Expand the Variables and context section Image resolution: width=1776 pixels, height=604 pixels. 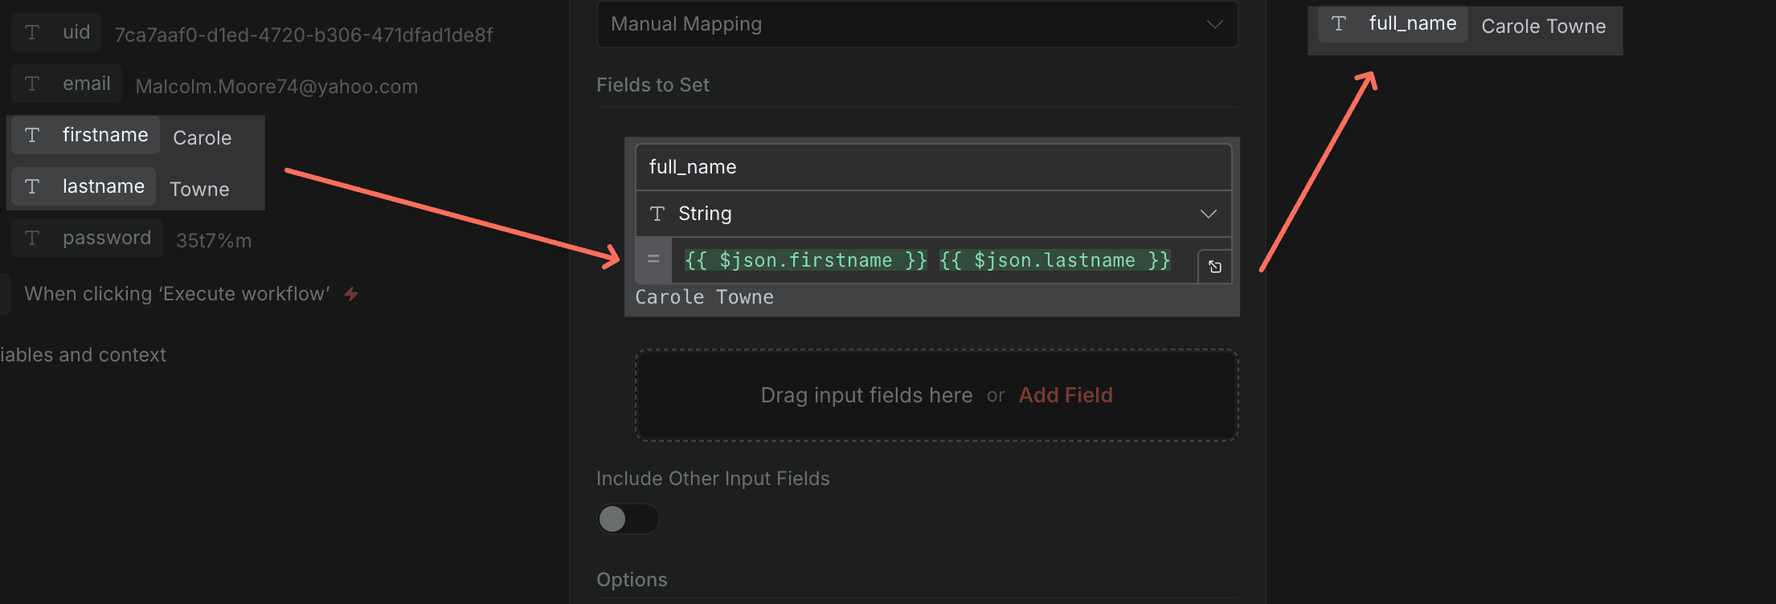(x=83, y=355)
